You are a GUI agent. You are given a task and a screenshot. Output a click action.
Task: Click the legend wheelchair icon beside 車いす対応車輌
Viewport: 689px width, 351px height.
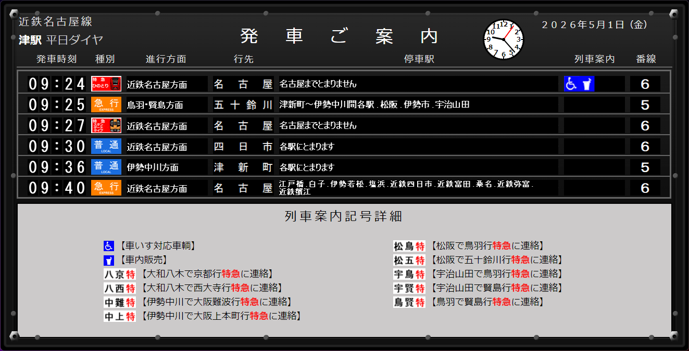click(108, 246)
